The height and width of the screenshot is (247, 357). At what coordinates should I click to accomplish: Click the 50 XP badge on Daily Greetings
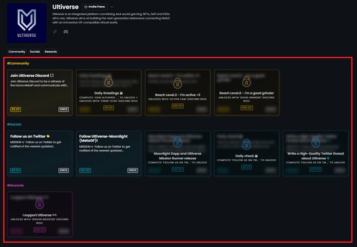tap(108, 108)
